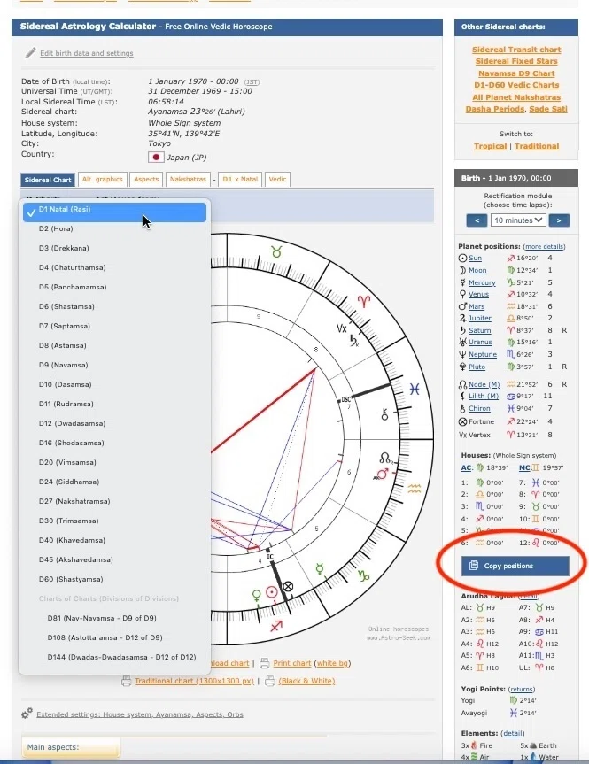Screen dimensions: 589x764
Task: Open the Alt. graphics tab
Action: (x=103, y=180)
